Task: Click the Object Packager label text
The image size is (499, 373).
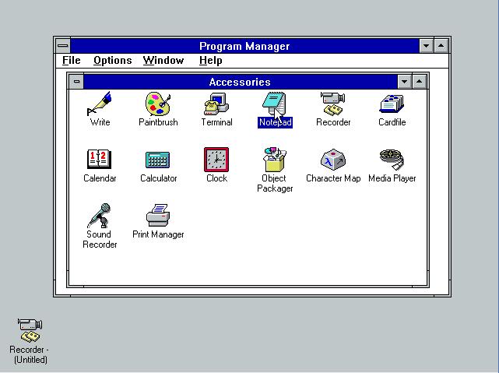Action: 275,183
